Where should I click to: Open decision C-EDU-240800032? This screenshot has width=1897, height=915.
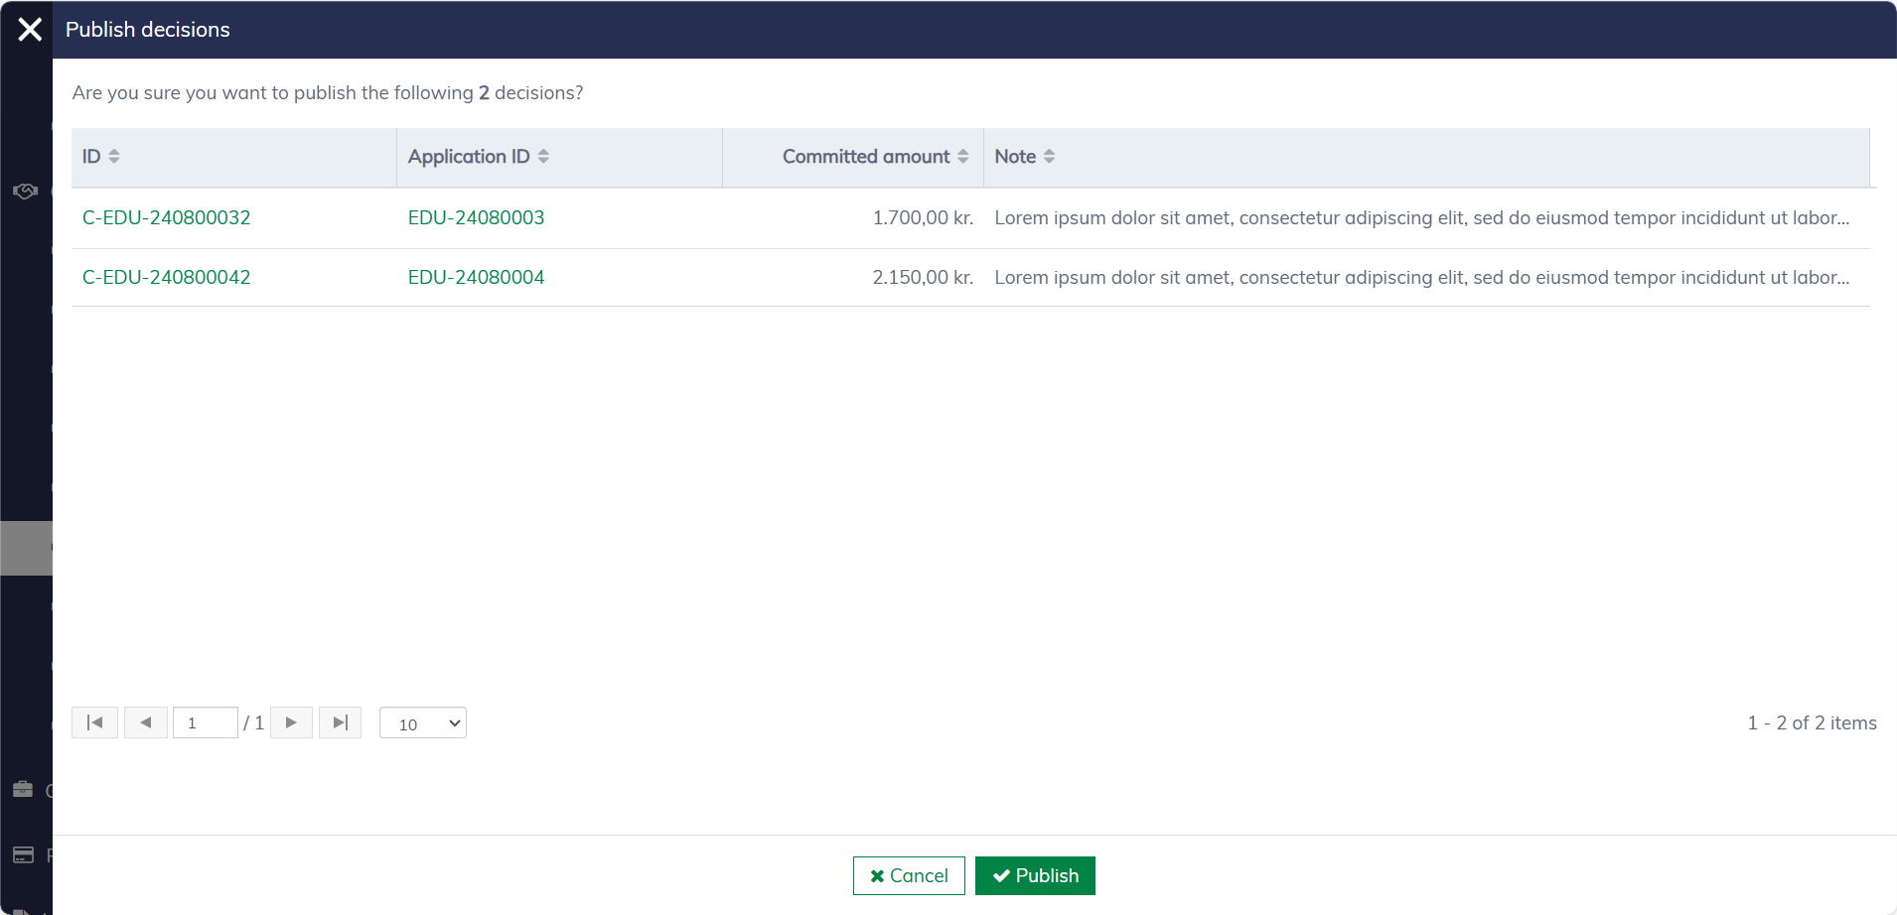click(166, 217)
